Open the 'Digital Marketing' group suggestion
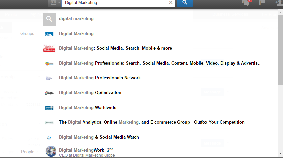The image size is (283, 158). tap(76, 34)
